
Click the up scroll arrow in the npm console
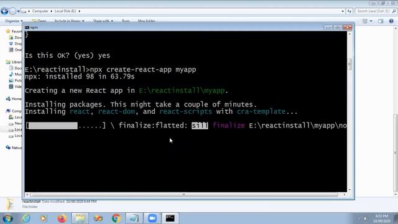pyautogui.click(x=349, y=34)
